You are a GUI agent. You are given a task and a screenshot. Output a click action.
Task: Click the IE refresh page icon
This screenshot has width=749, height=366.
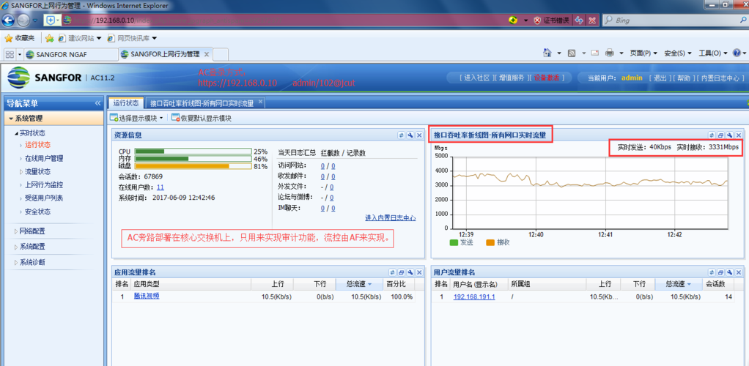[x=579, y=20]
